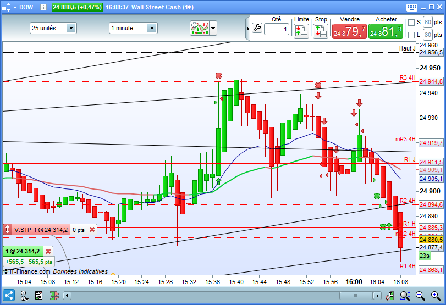Select the V:STP 1 @ 24 314,2 order label
Viewport: 446px width, 305px height.
coord(41,230)
